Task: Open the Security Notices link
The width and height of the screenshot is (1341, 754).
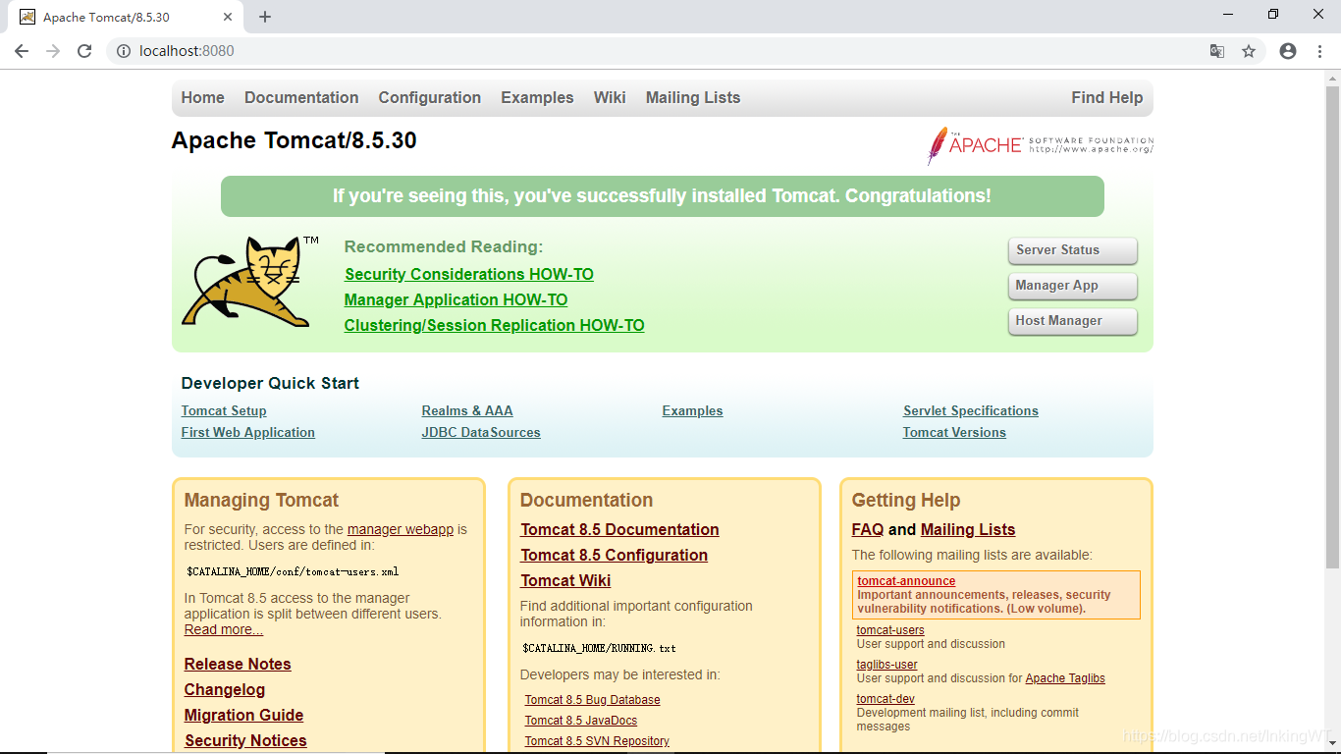Action: coord(245,741)
